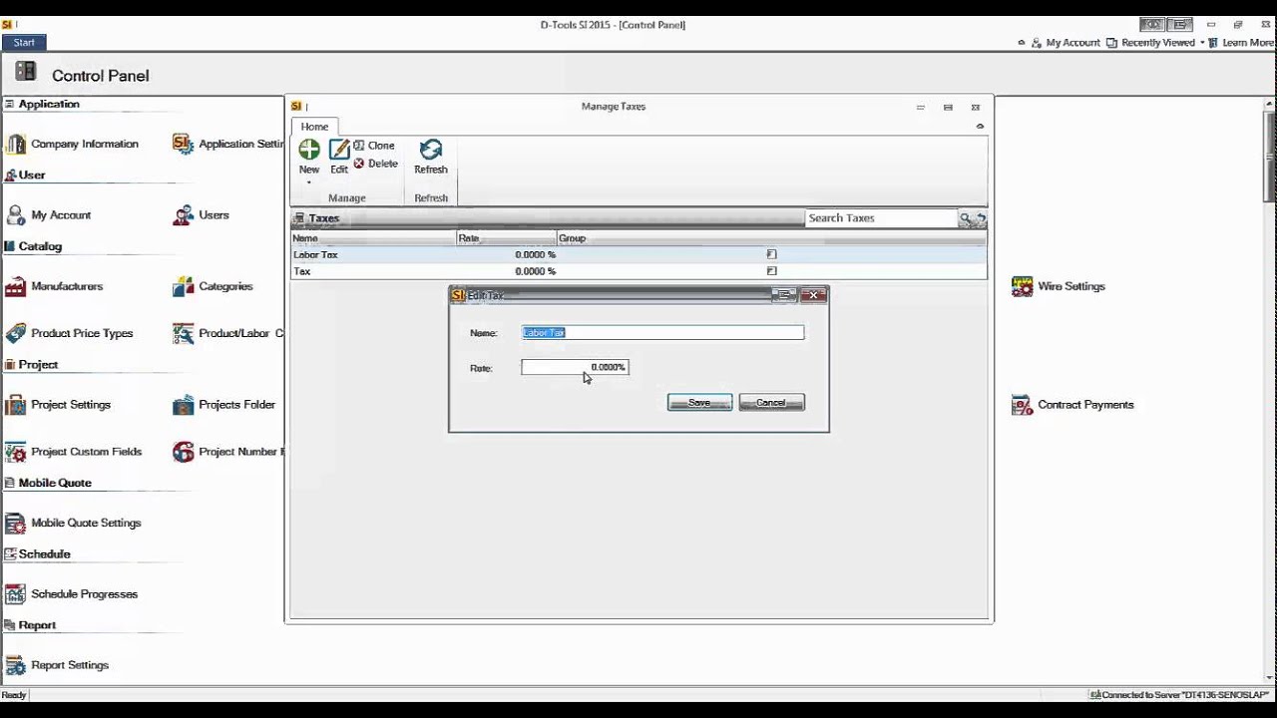Screen dimensions: 1277x718
Task: Open My Account under User section
Action: coord(48,215)
